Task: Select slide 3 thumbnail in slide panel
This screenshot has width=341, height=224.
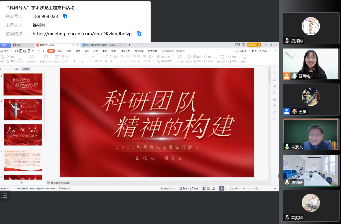Action: 23,135
